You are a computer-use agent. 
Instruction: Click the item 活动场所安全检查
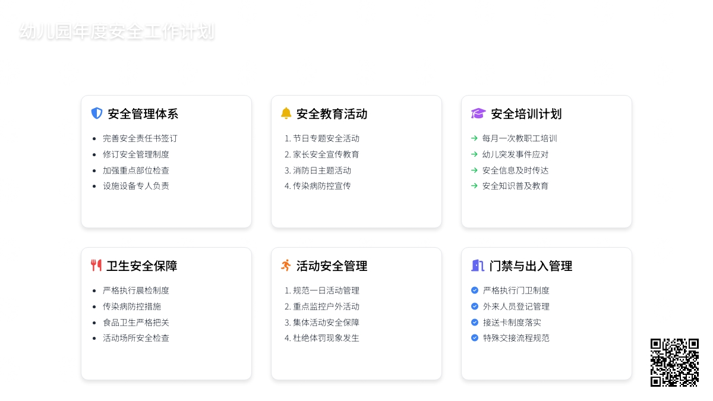[x=136, y=338]
